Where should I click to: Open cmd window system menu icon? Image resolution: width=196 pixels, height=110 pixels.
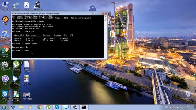coord(13,13)
